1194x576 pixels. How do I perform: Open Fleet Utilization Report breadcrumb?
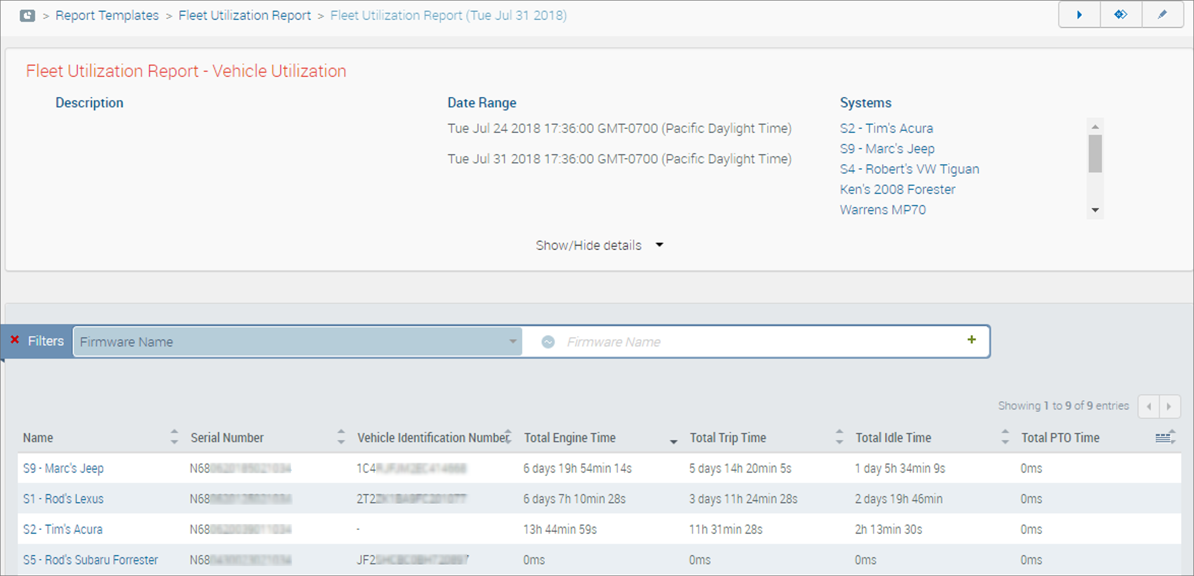pos(244,16)
